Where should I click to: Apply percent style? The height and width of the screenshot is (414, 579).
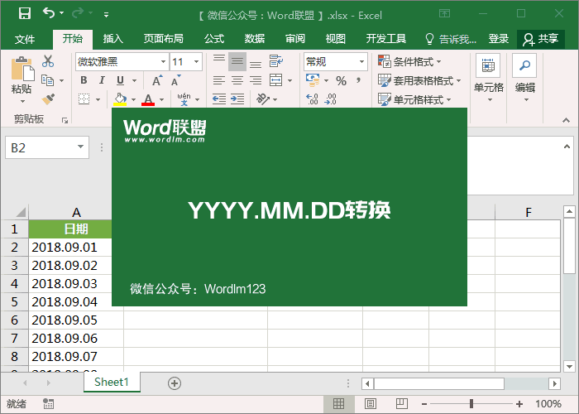coord(341,81)
